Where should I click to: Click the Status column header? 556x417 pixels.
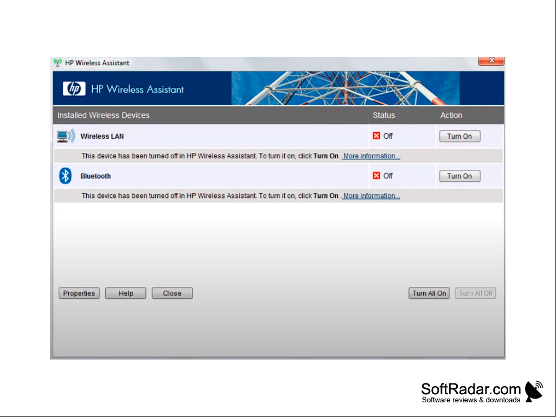coord(384,116)
